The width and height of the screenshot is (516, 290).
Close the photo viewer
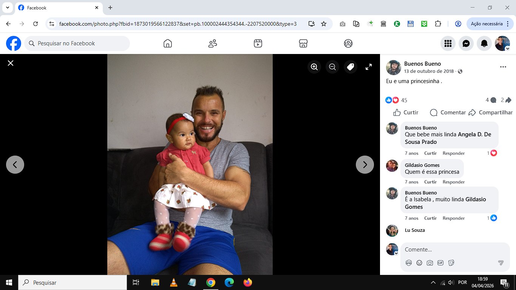coord(11,63)
